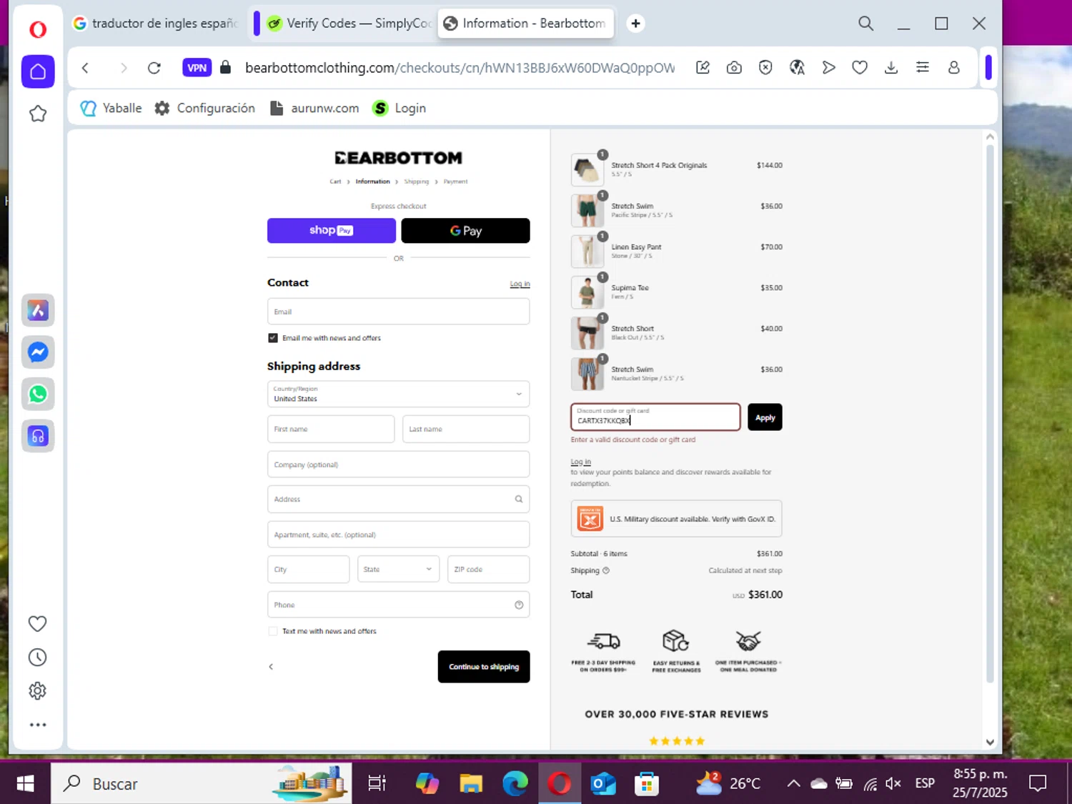Open Yaballe bookmark
Image resolution: width=1072 pixels, height=804 pixels.
tap(111, 108)
